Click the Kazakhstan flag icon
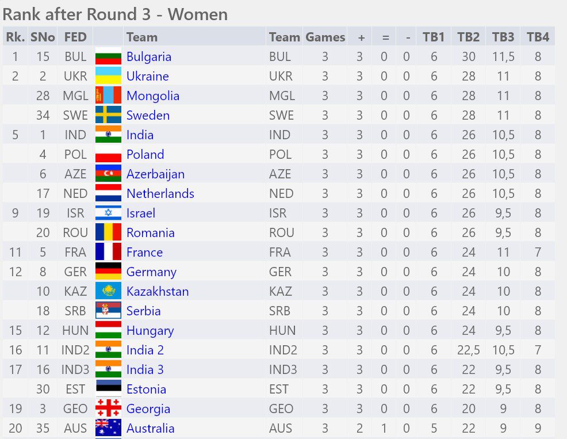567x439 pixels. [108, 291]
